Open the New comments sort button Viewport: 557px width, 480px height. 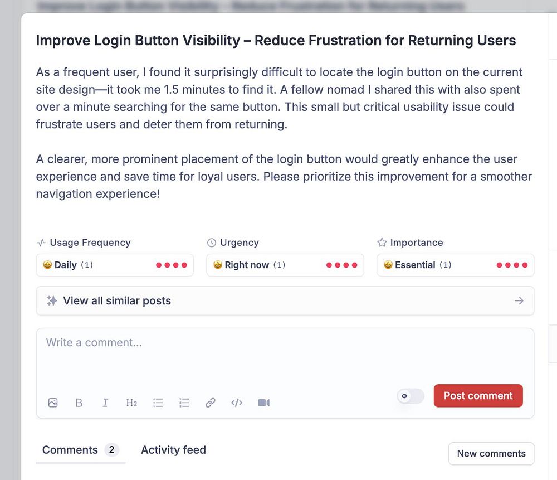491,453
